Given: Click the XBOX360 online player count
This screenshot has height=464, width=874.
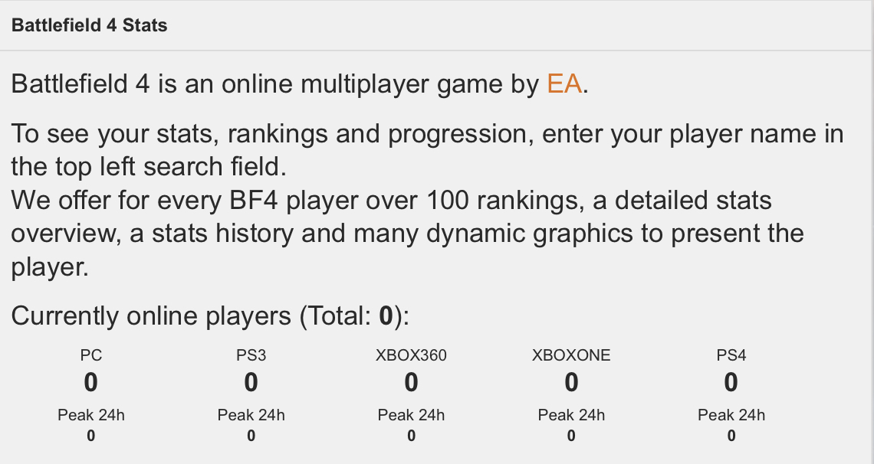Looking at the screenshot, I should point(411,382).
